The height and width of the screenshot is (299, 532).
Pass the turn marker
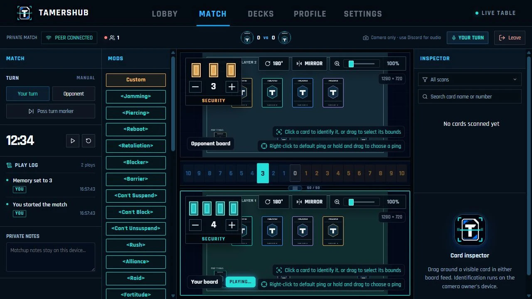tap(51, 111)
